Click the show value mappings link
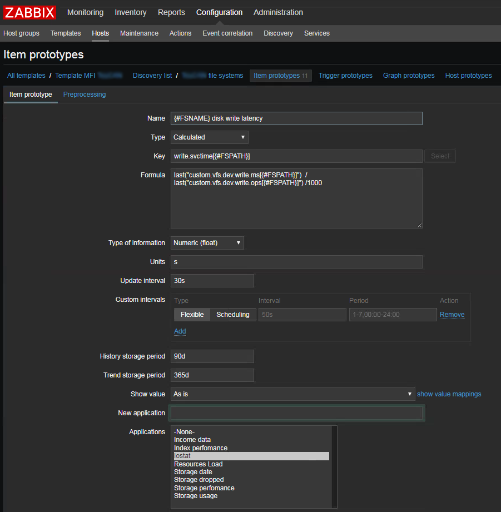The height and width of the screenshot is (512, 501). pyautogui.click(x=449, y=394)
